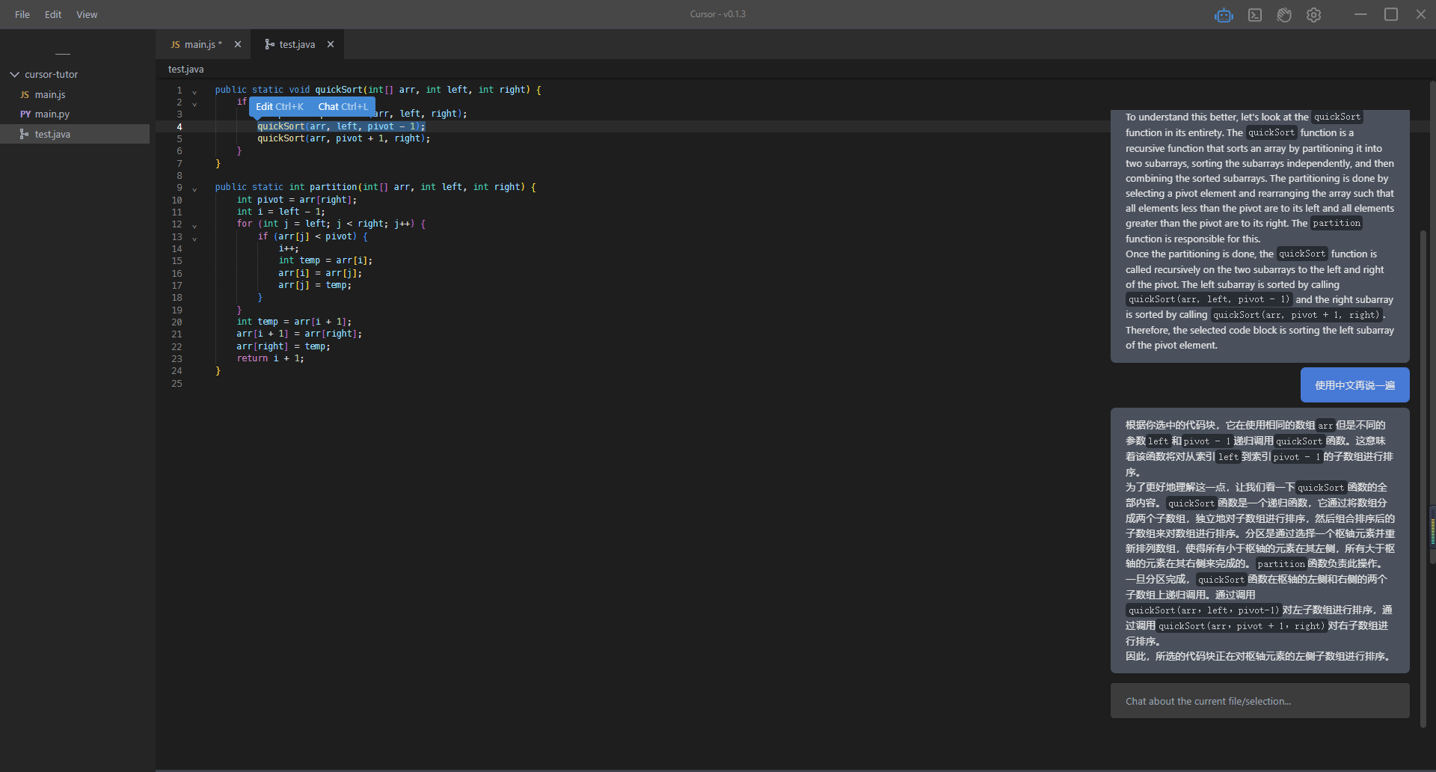Open the AI chat robot icon
The image size is (1436, 772).
(1224, 15)
